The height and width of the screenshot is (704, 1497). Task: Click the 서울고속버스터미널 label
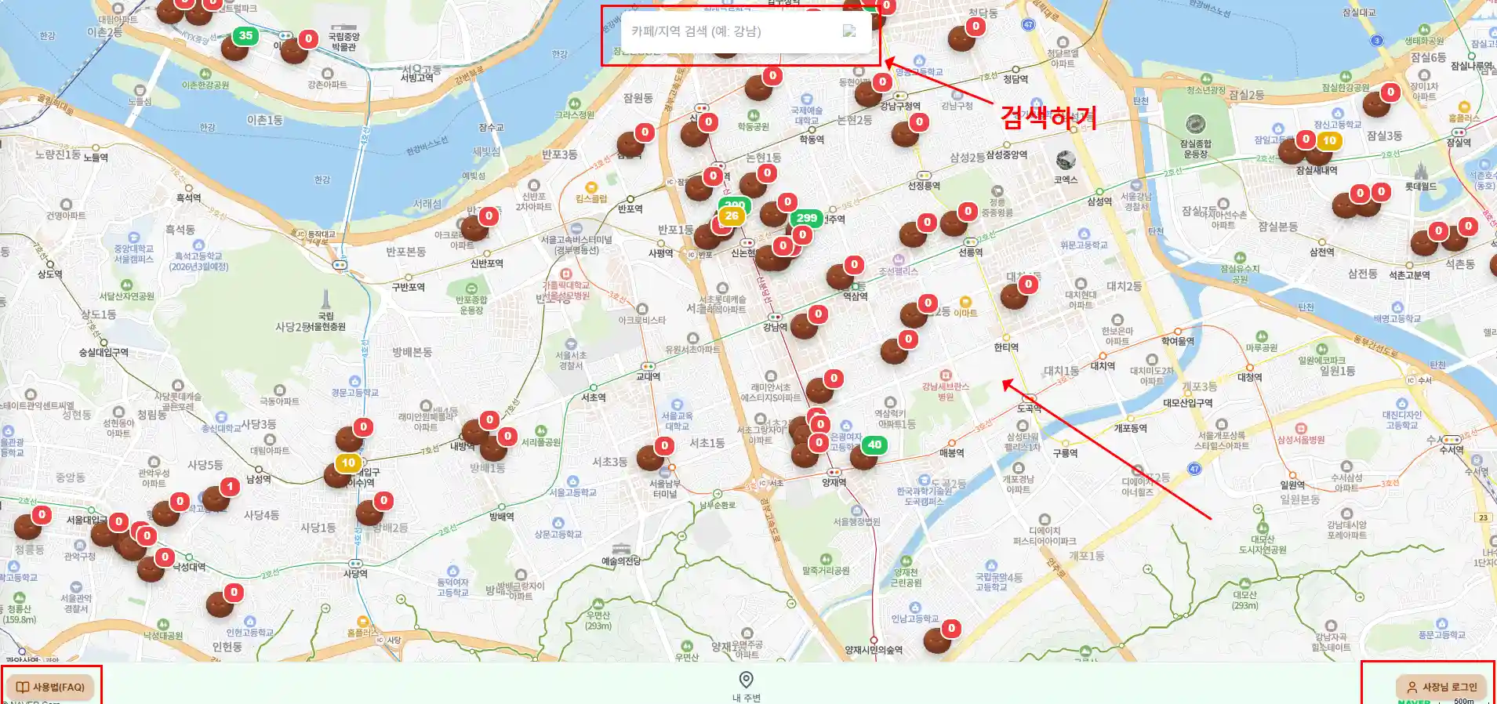[x=576, y=245]
